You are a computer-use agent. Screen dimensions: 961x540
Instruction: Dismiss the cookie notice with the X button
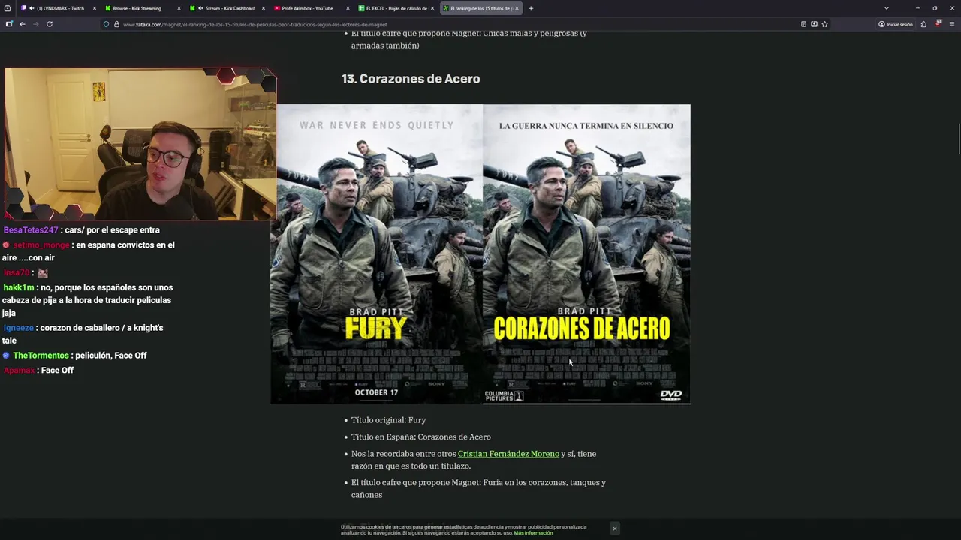point(614,529)
